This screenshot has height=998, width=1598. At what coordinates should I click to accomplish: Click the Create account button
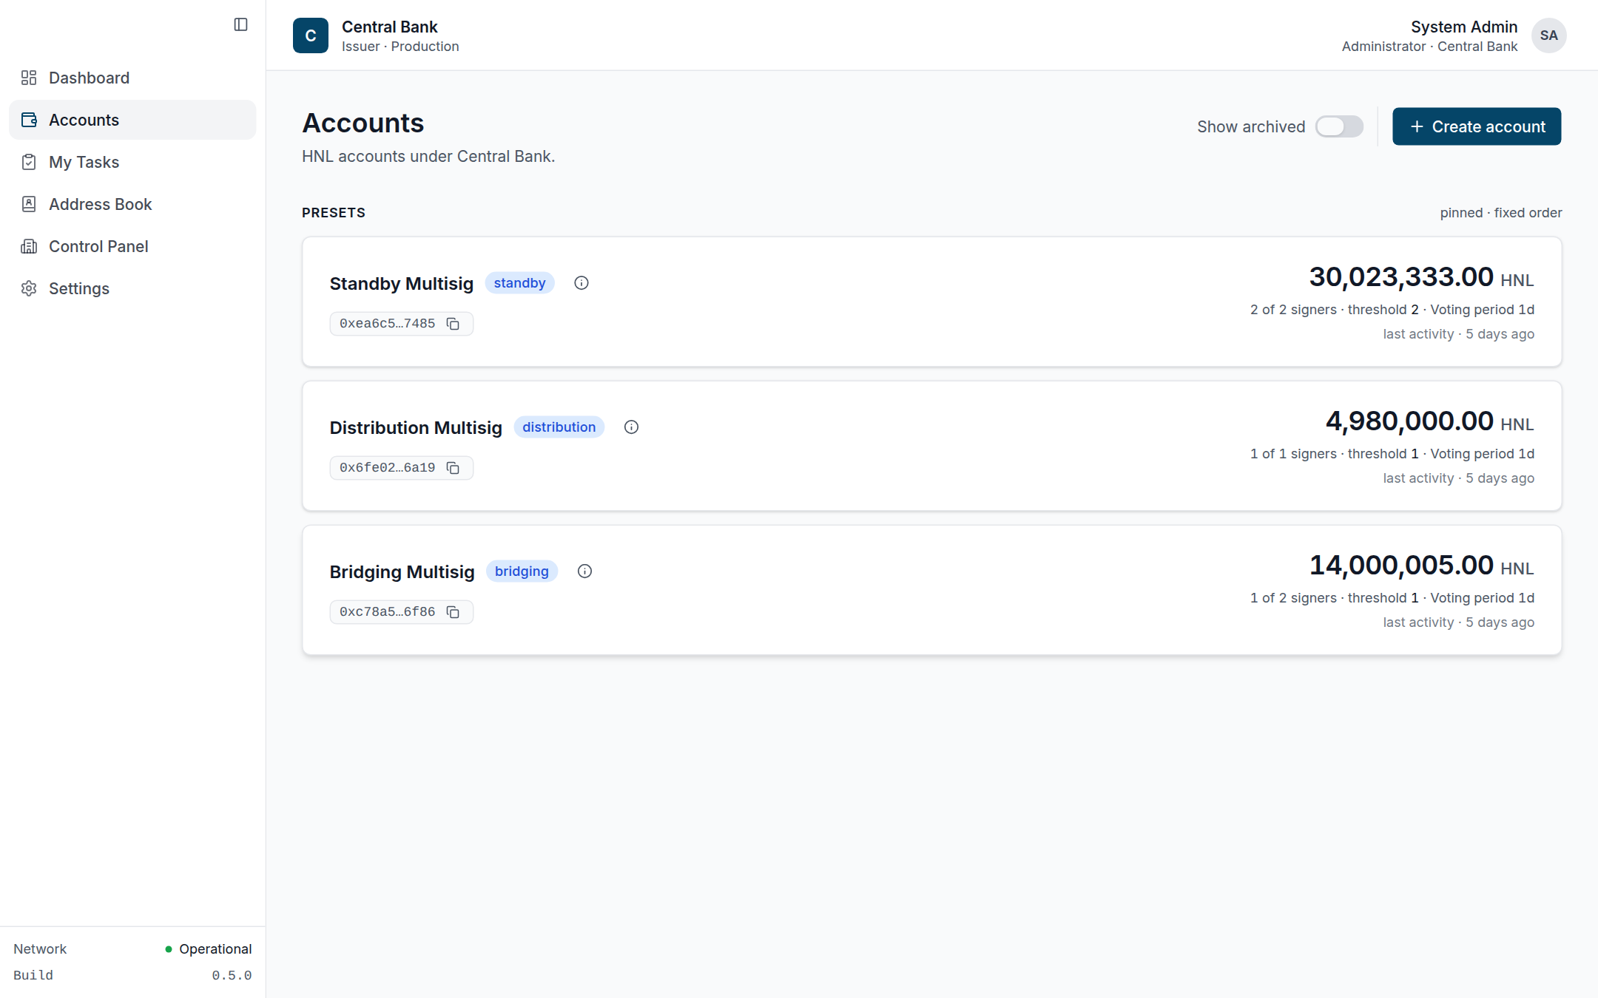click(1477, 126)
